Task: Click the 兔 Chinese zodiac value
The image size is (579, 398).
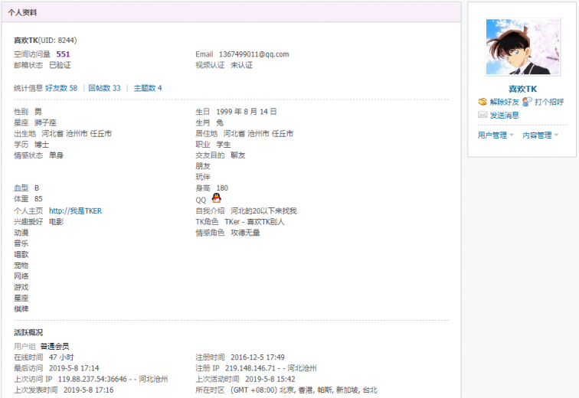Action: 220,122
